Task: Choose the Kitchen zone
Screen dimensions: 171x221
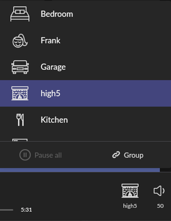Action: [85, 120]
